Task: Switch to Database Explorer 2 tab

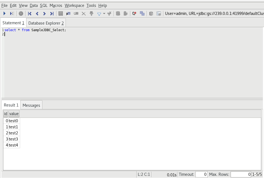Action: point(46,23)
